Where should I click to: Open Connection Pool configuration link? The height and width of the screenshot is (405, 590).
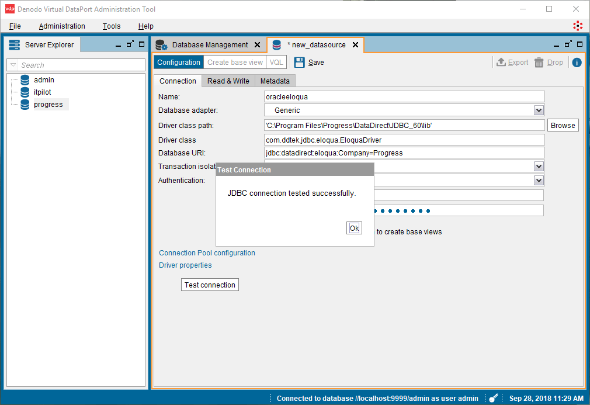click(207, 253)
